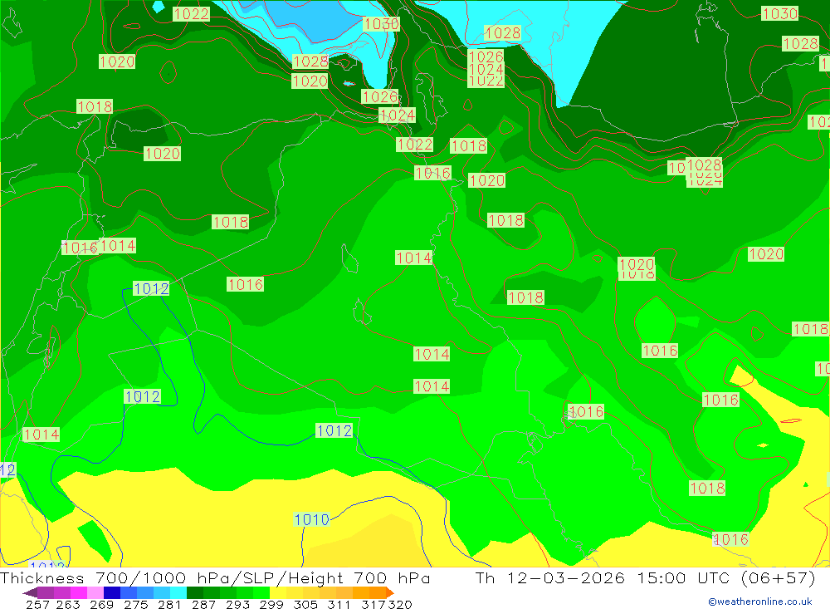Select the bright magenta legend swatch
830x609 pixels.
tap(78, 592)
